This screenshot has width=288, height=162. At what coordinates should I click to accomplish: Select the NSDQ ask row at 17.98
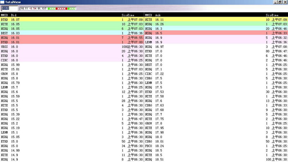click(216, 132)
